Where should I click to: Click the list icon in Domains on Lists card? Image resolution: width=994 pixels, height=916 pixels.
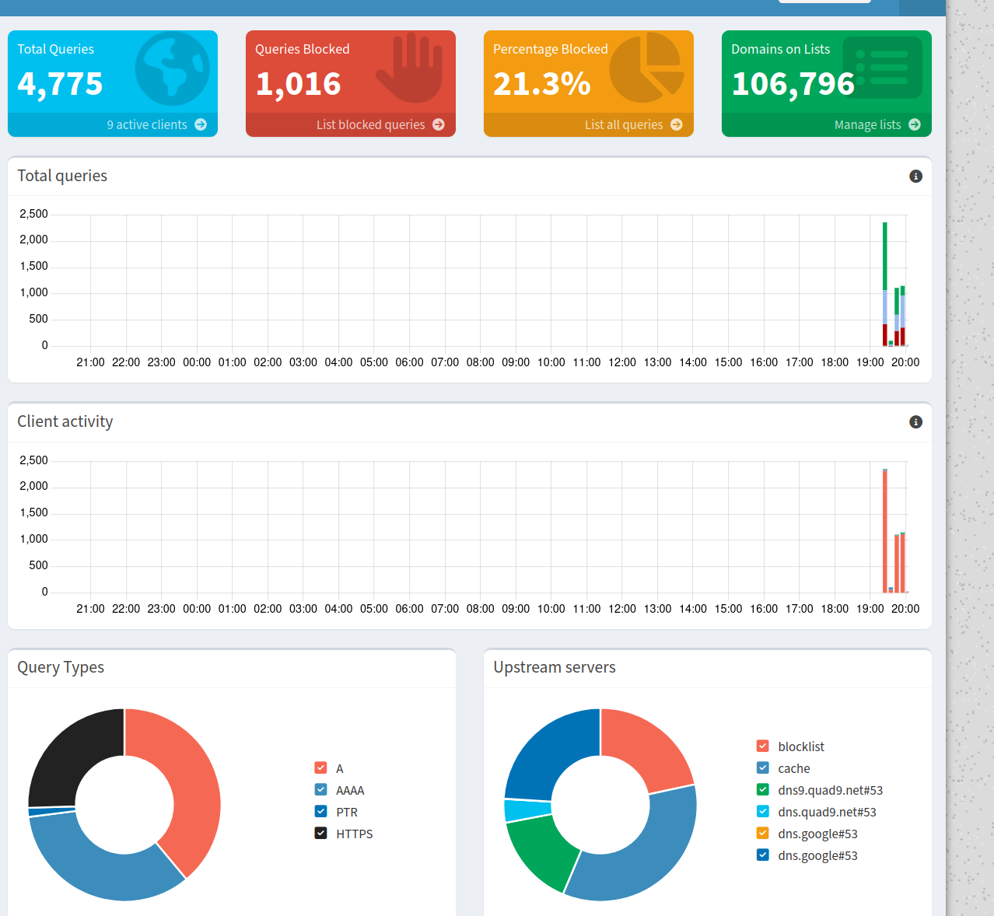pyautogui.click(x=882, y=68)
